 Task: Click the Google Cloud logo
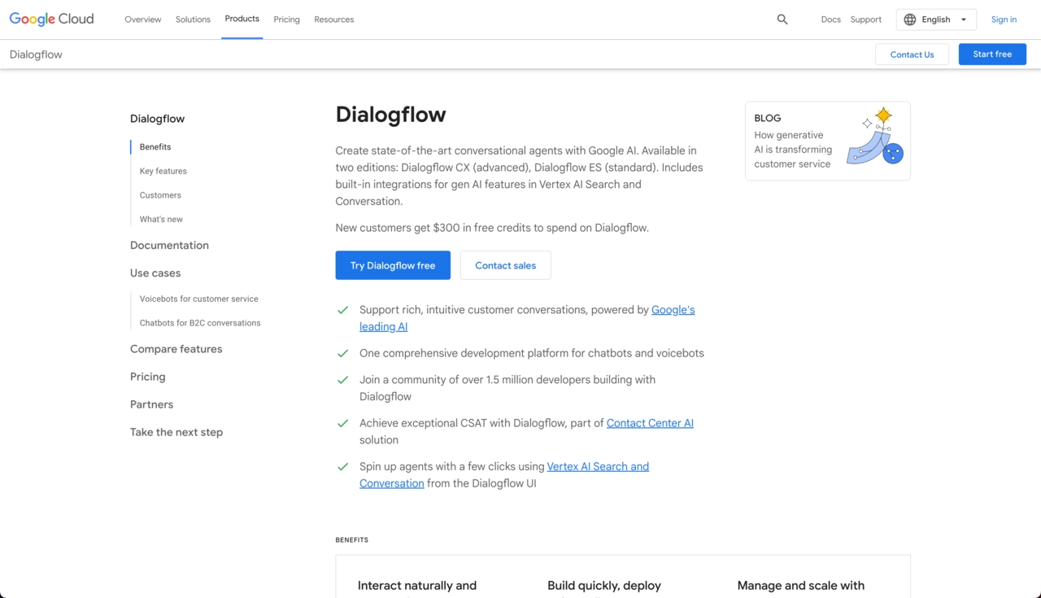click(x=51, y=19)
